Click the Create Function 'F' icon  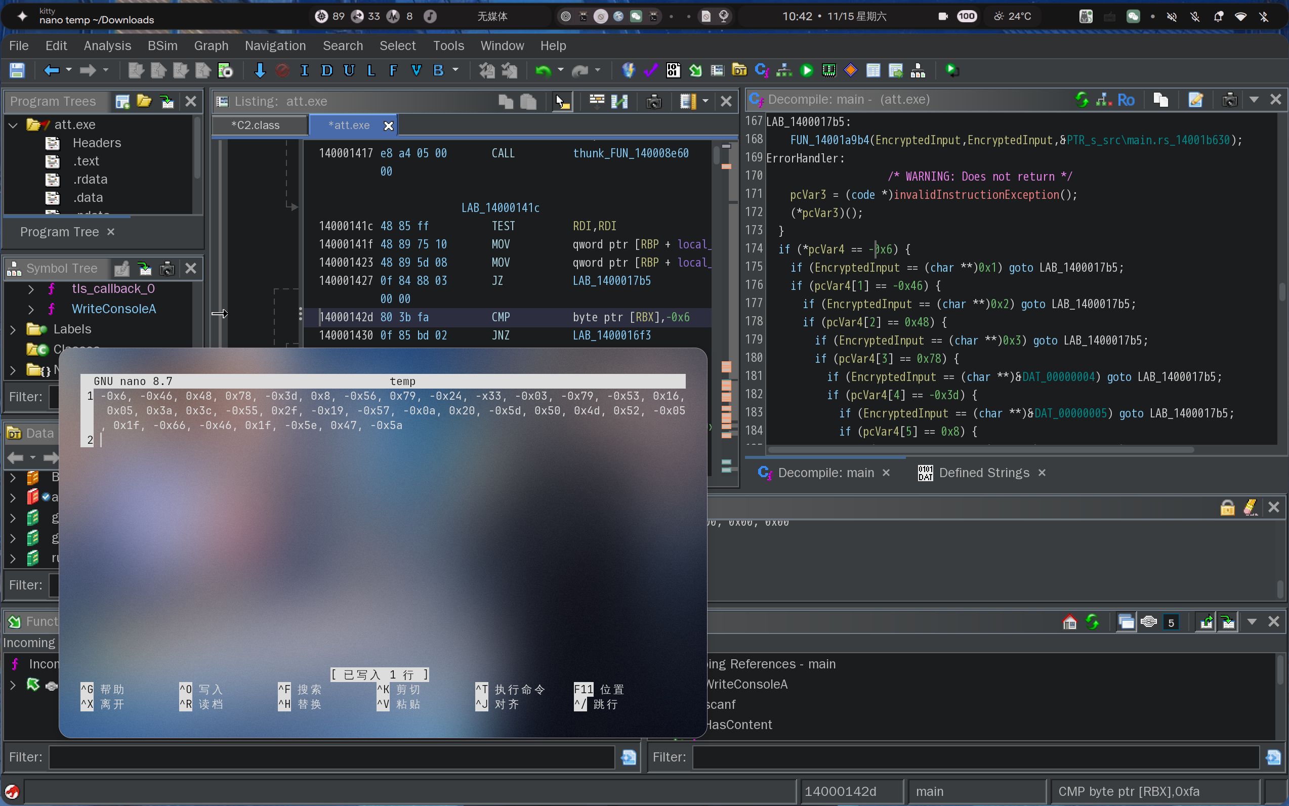pyautogui.click(x=393, y=70)
